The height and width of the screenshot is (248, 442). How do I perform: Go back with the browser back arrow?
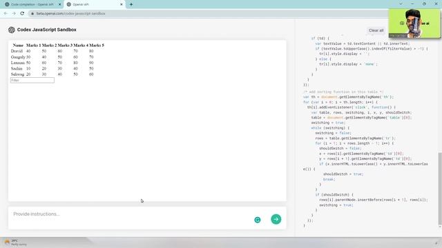click(6, 14)
